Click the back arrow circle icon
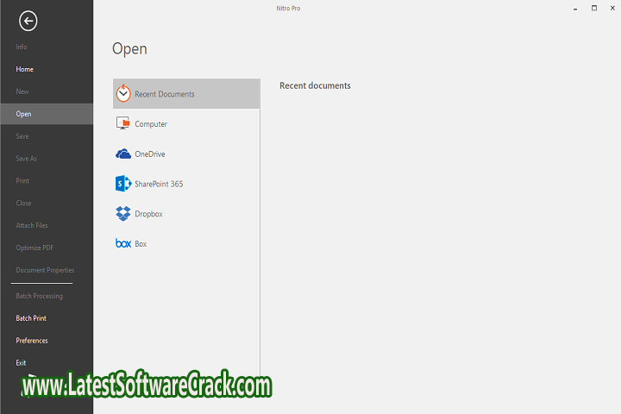Image resolution: width=621 pixels, height=414 pixels. 28,21
